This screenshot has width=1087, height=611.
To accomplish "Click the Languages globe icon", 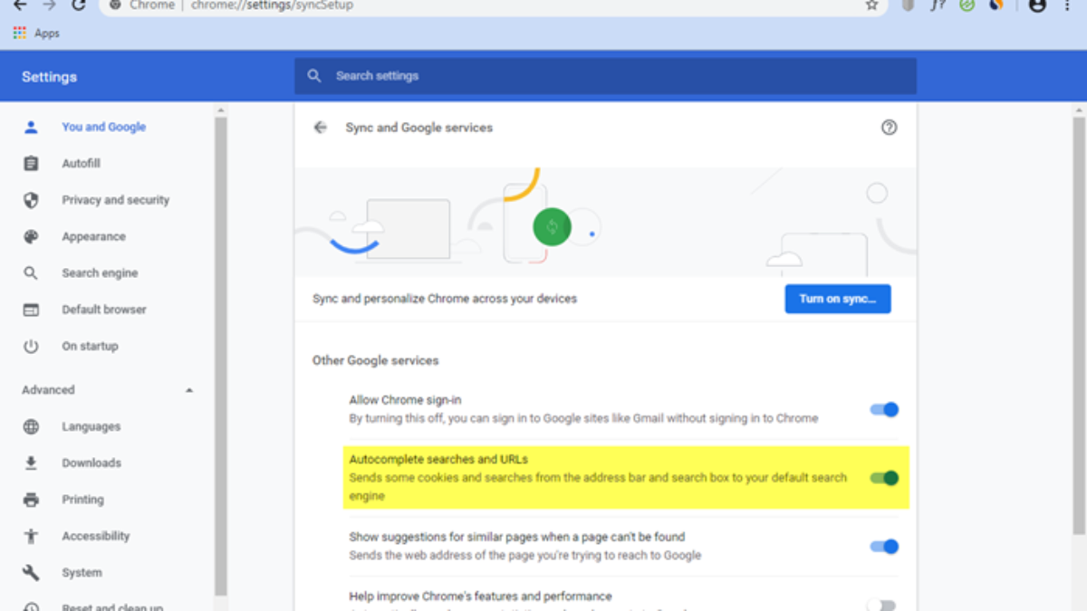I will point(31,426).
